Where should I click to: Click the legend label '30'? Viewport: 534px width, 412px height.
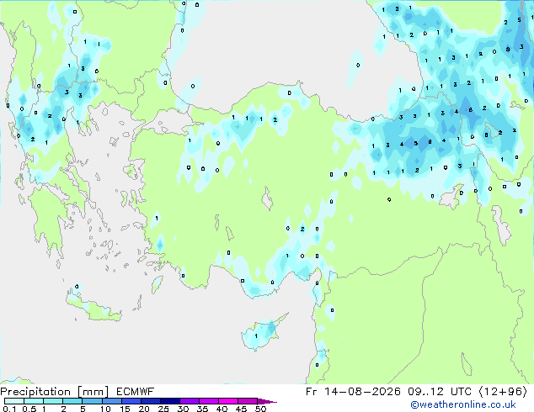[x=183, y=409]
